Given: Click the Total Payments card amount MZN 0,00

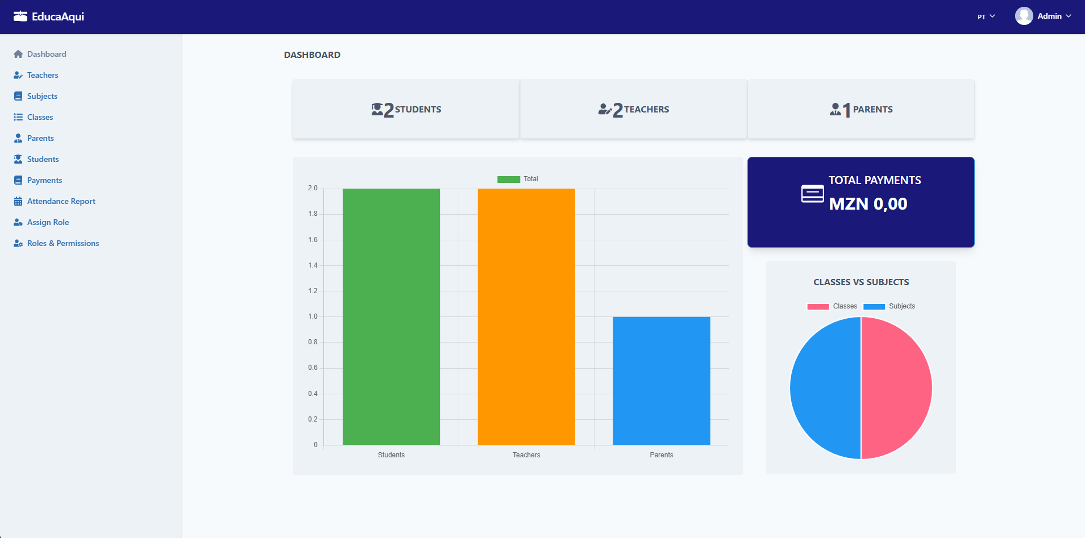Looking at the screenshot, I should pyautogui.click(x=868, y=204).
